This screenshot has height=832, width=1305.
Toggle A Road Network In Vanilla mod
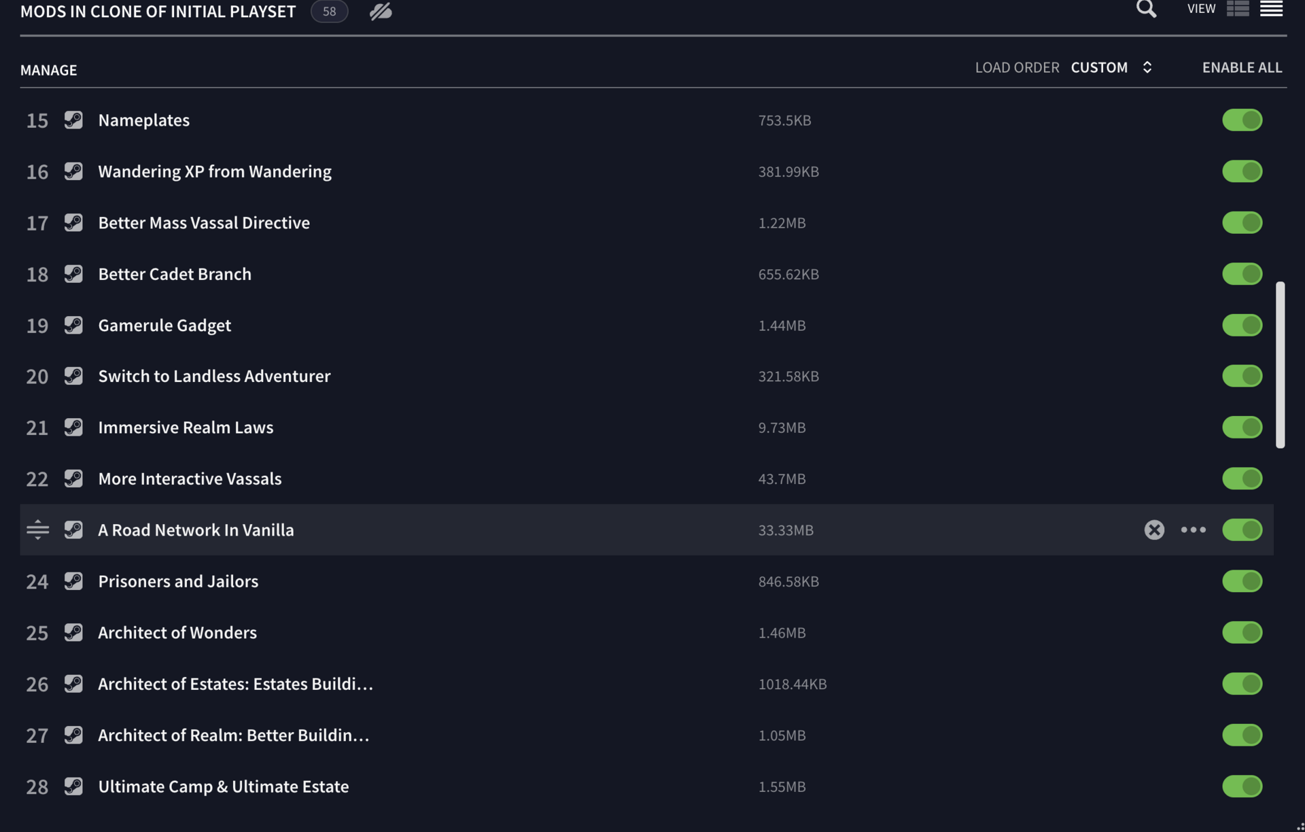1242,530
